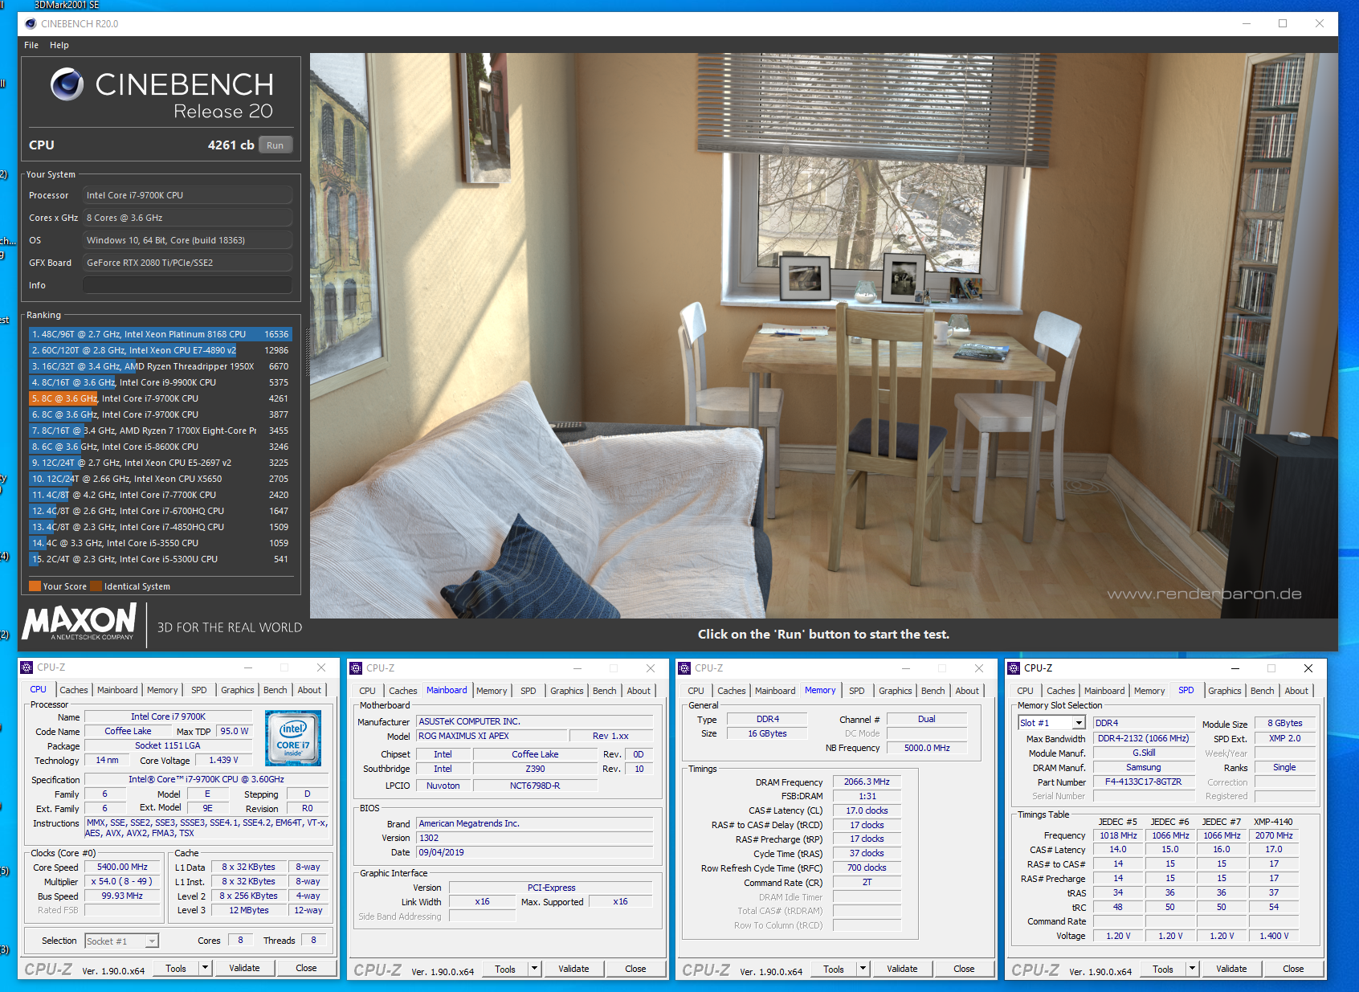Click the Part Number F4-4133C17-8GTZR field
1359x992 pixels.
1144,782
